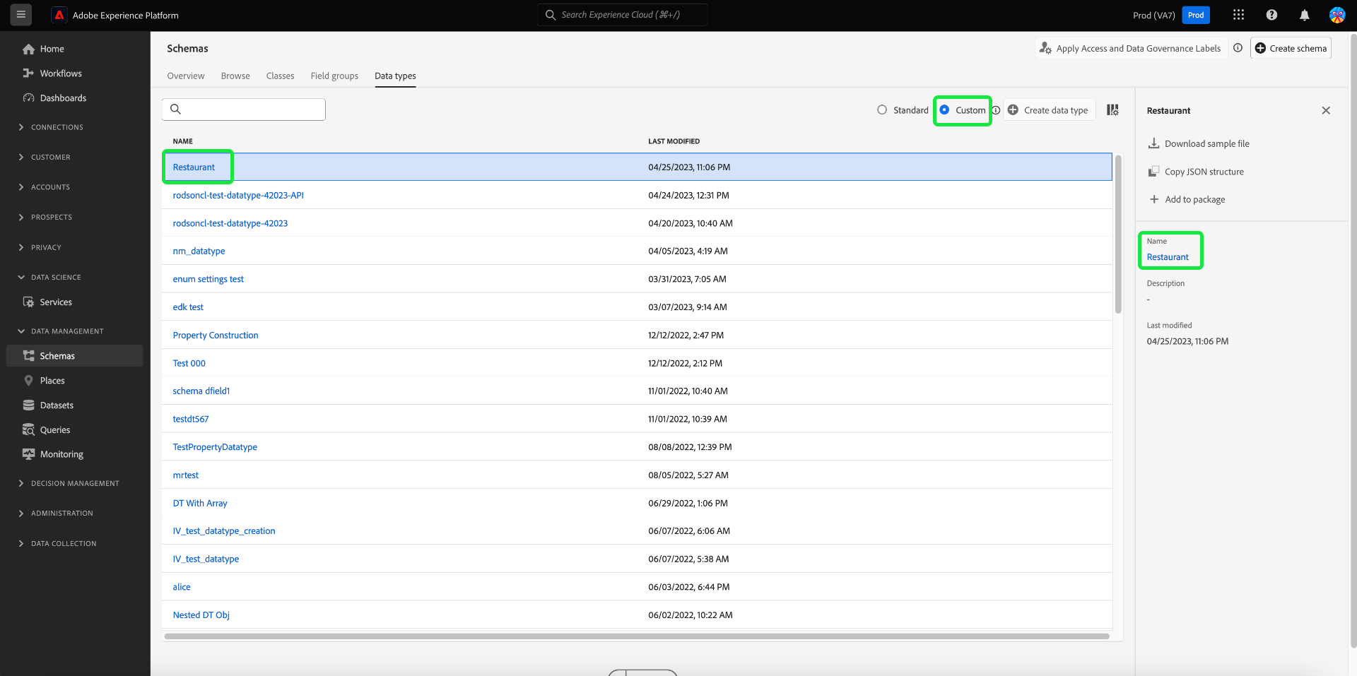This screenshot has height=676, width=1357.
Task: Open the enum settings test link
Action: pos(208,279)
